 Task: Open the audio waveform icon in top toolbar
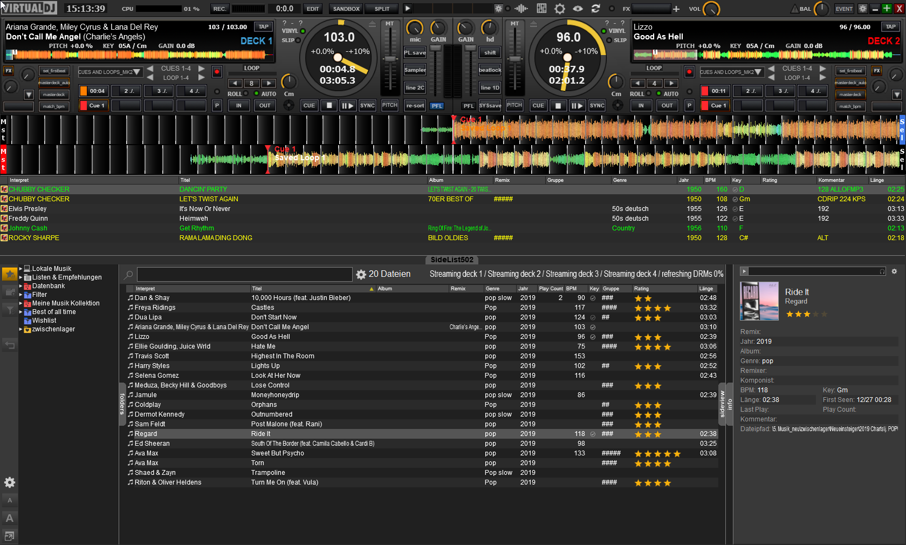click(521, 9)
